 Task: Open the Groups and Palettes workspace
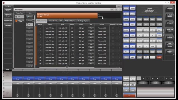(8, 10)
